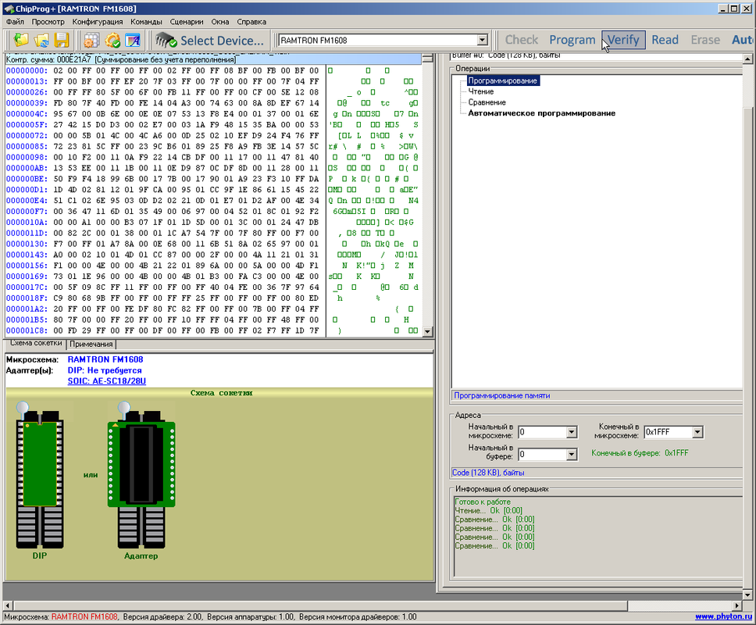Open the Справка menu

251,22
